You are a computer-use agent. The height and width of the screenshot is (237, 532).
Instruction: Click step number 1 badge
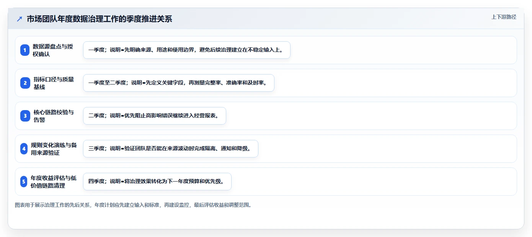pos(25,50)
